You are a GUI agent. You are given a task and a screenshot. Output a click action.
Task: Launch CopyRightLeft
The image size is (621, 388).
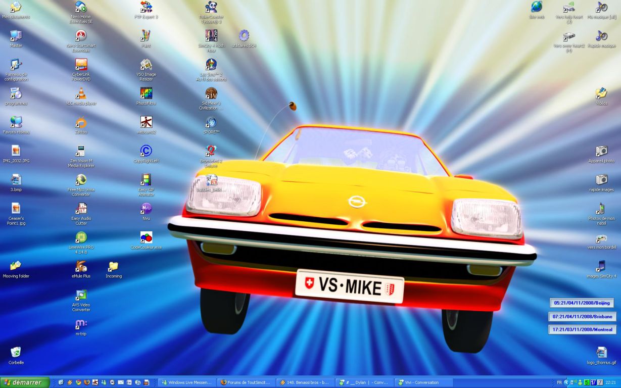[x=146, y=151]
